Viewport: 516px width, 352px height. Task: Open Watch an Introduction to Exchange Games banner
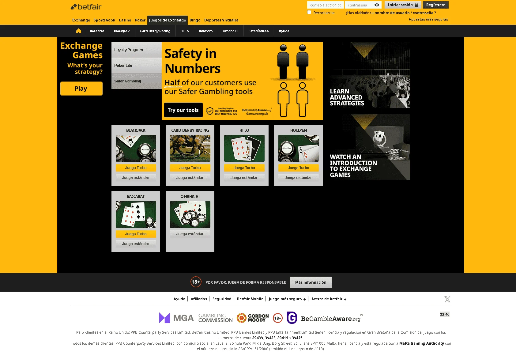tap(370, 147)
